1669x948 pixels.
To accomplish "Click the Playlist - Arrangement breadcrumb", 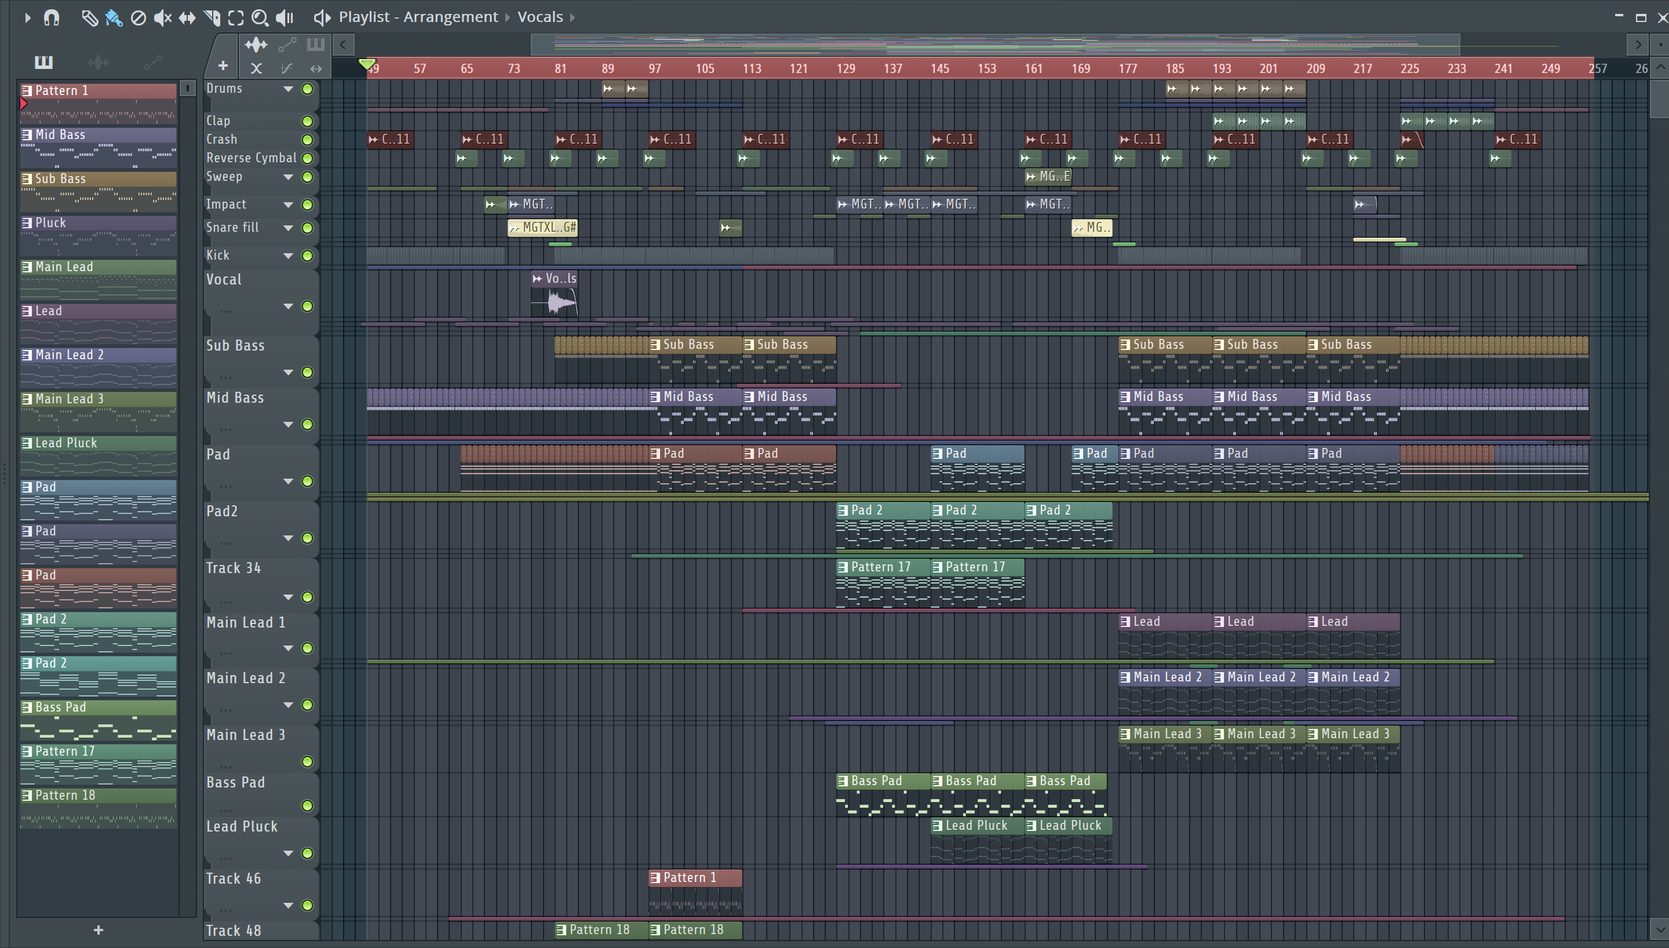I will tap(418, 17).
